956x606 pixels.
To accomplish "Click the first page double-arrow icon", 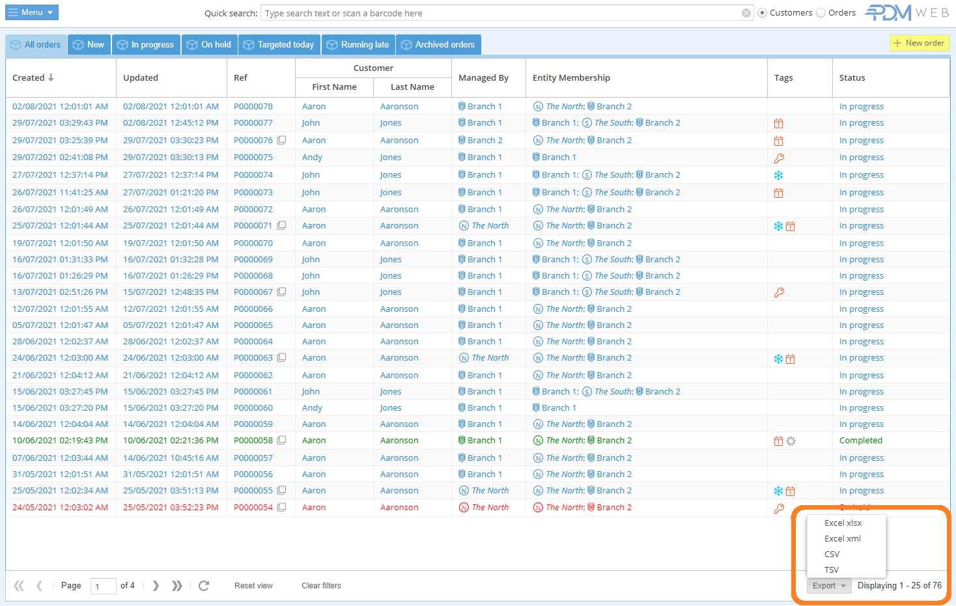I will coord(19,586).
